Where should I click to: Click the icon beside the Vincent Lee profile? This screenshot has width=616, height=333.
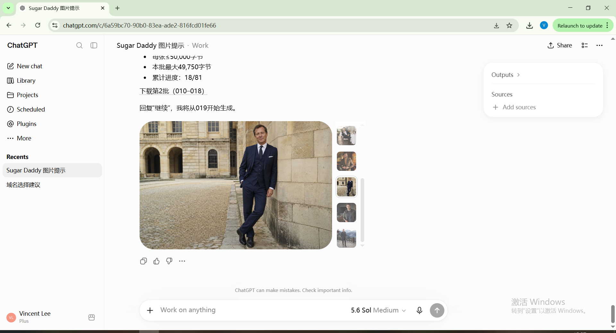(91, 317)
